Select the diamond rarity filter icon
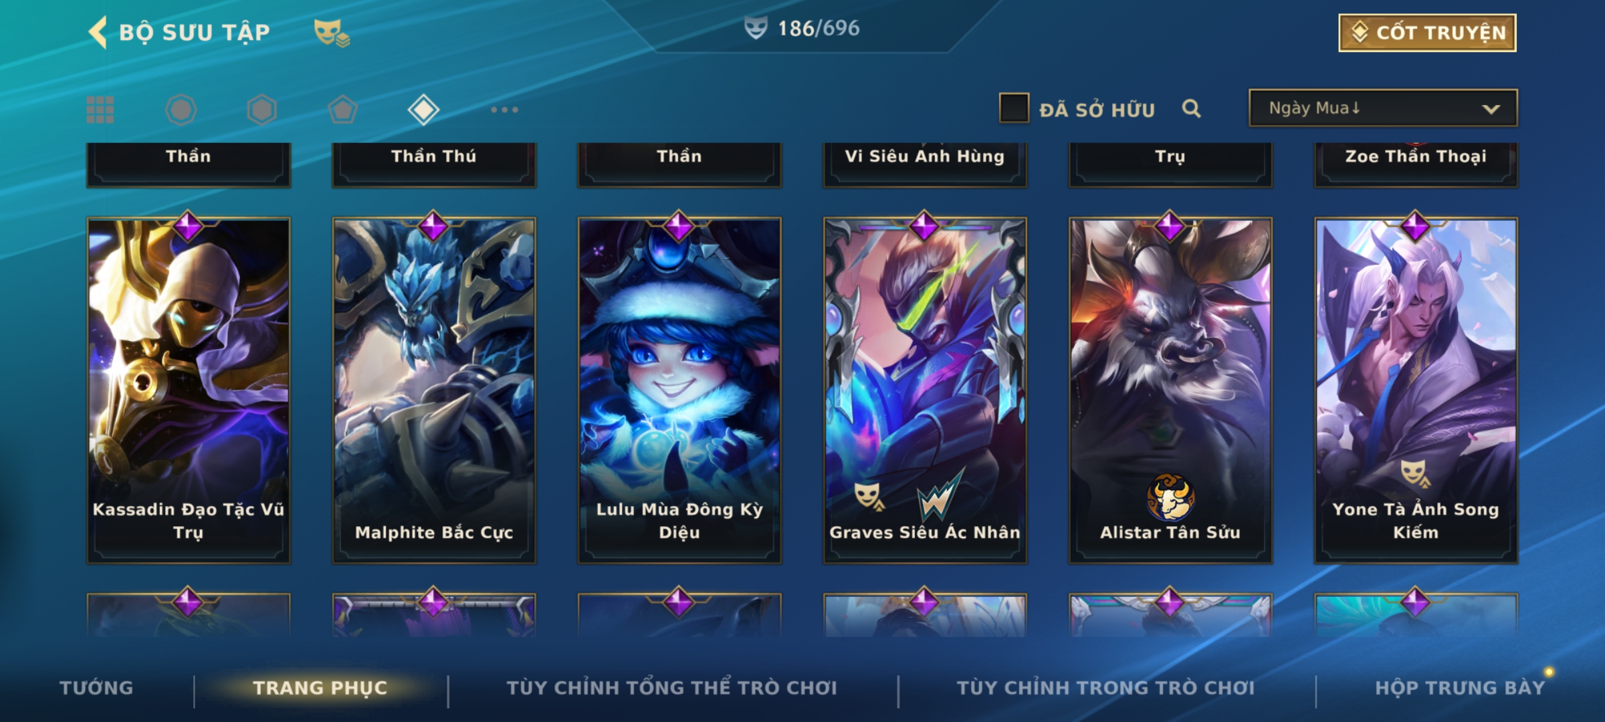Image resolution: width=1605 pixels, height=722 pixels. [x=423, y=110]
